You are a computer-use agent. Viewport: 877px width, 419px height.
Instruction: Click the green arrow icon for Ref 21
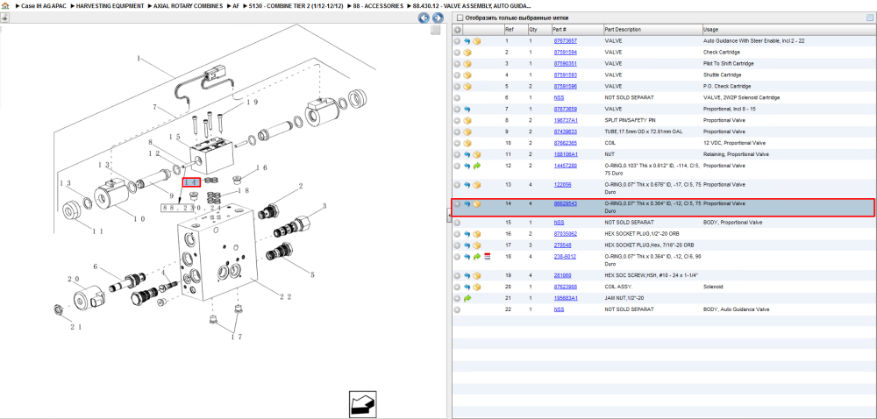tap(467, 298)
